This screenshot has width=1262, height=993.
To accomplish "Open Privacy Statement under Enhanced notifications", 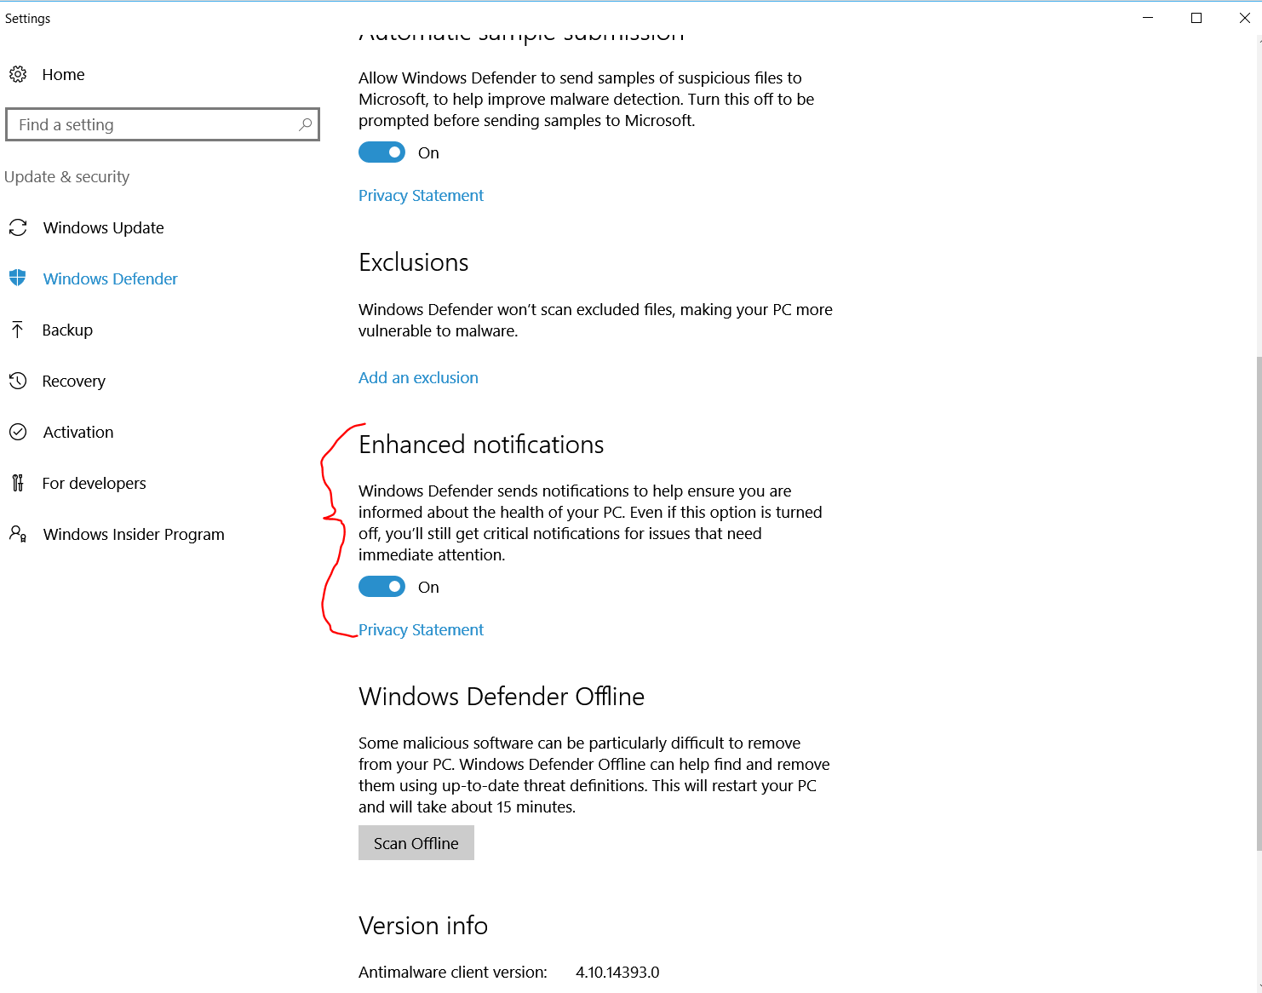I will [x=421, y=629].
